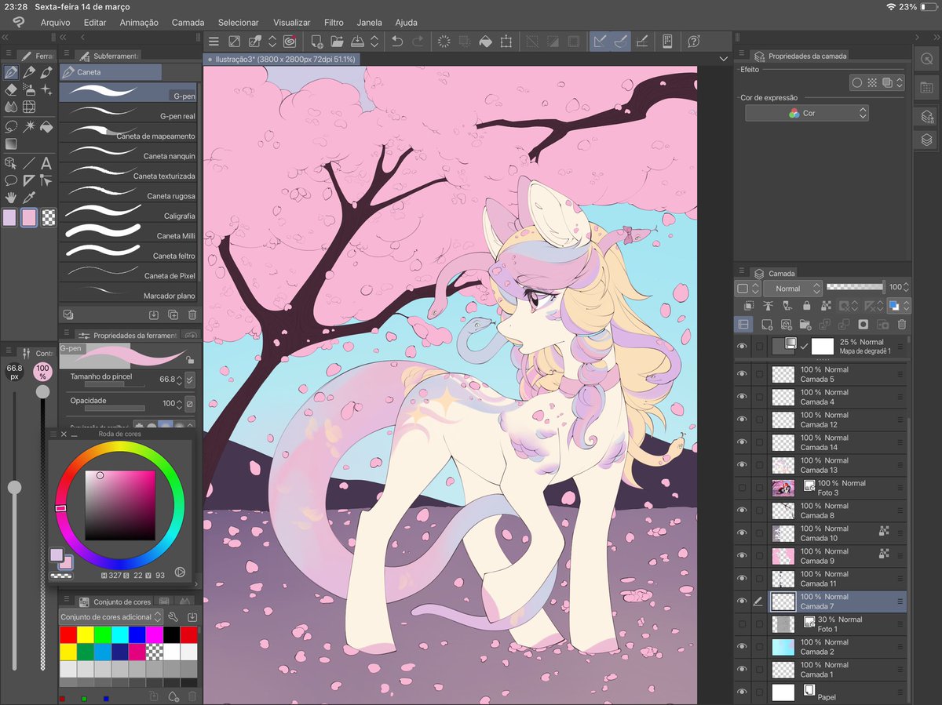Click the Redo arrow in command bar
The width and height of the screenshot is (942, 705).
tap(418, 42)
